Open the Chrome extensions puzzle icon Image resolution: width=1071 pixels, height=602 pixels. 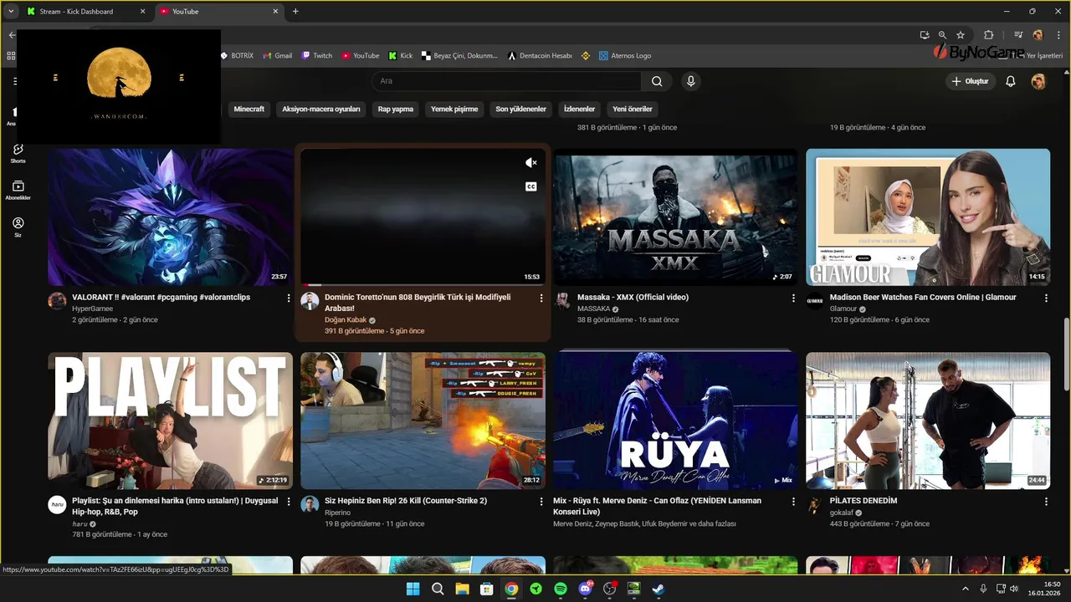(988, 35)
